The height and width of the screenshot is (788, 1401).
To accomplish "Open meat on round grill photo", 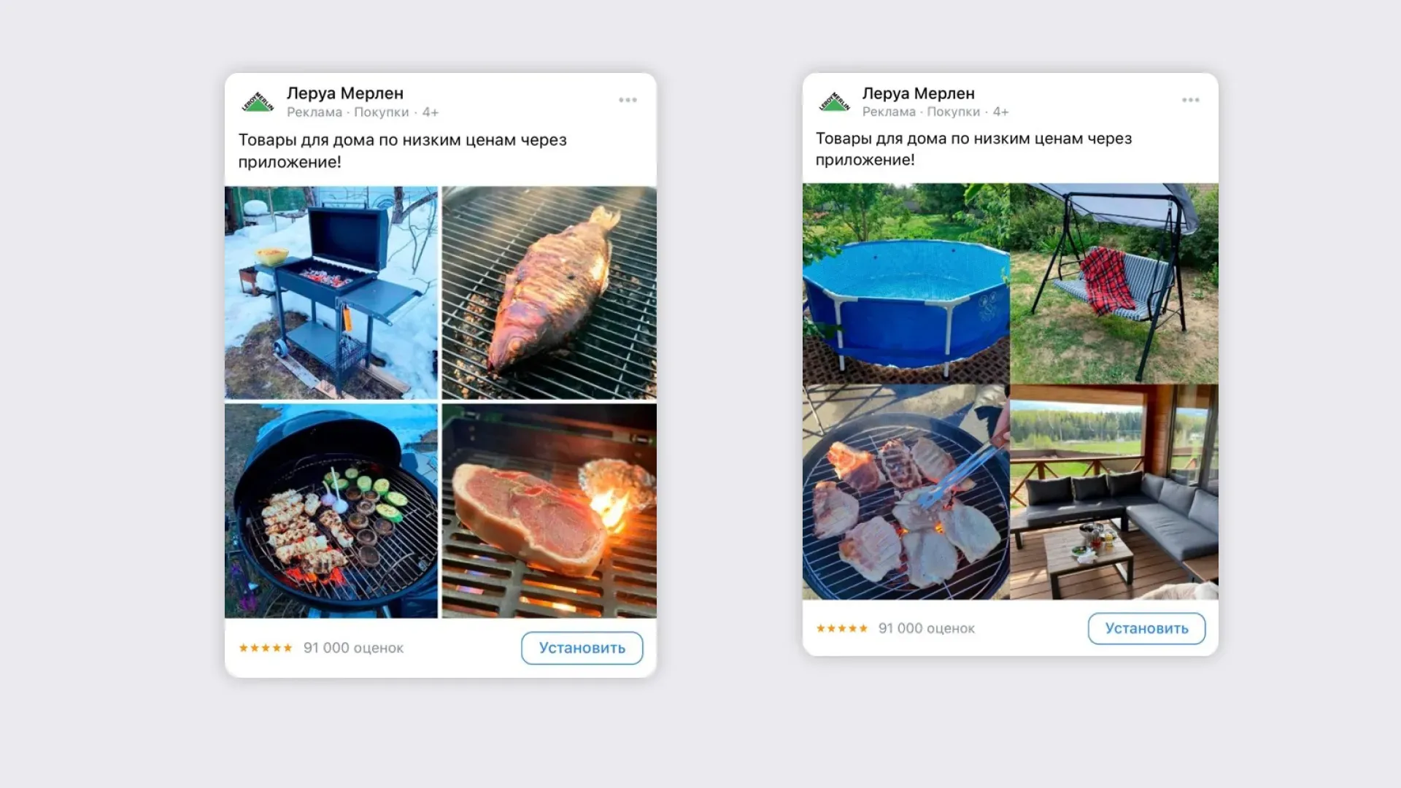I will tap(906, 492).
